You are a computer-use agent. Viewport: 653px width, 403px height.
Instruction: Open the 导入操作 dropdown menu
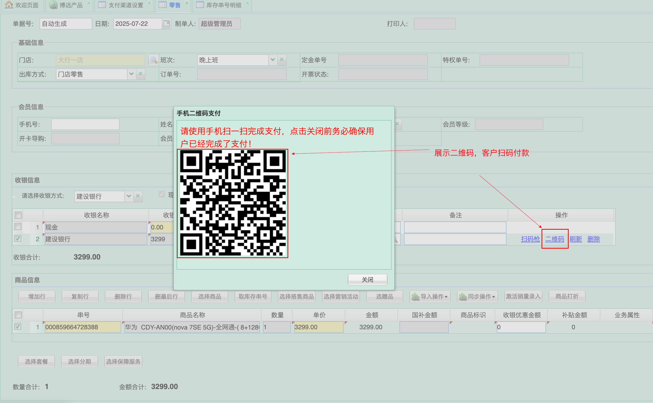tap(430, 297)
